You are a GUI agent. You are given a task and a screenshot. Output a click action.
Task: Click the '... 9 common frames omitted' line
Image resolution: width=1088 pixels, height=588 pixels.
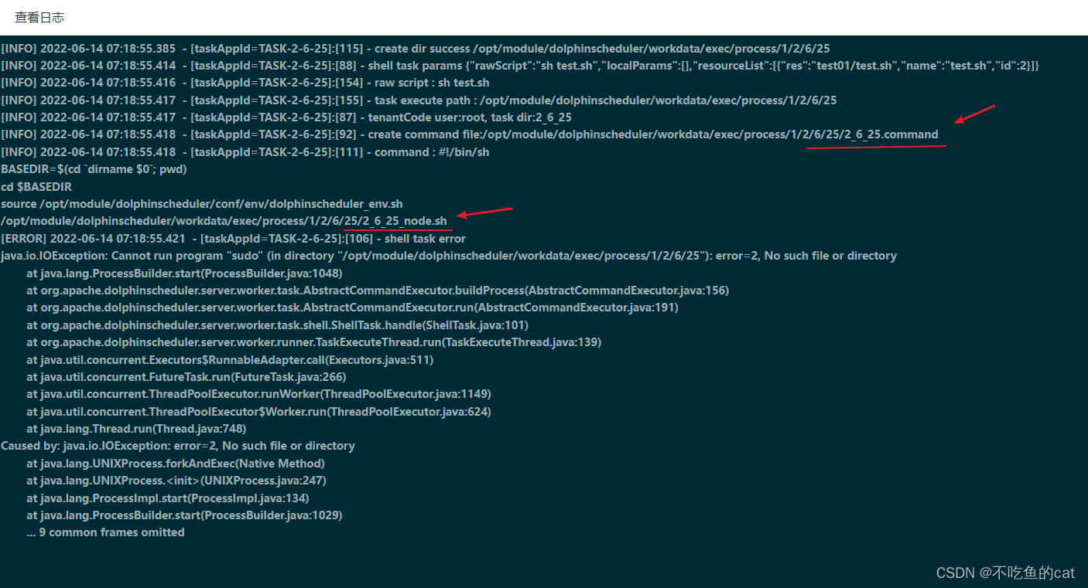click(x=105, y=532)
